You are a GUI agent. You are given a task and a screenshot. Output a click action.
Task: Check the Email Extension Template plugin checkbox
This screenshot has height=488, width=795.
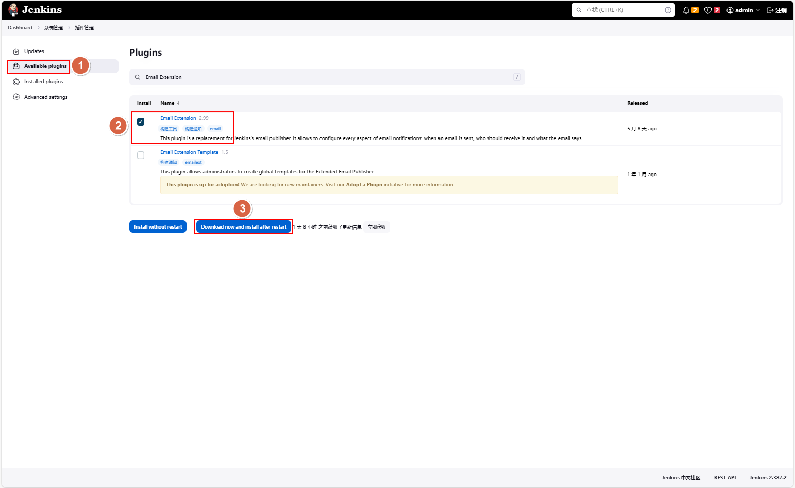coord(141,155)
